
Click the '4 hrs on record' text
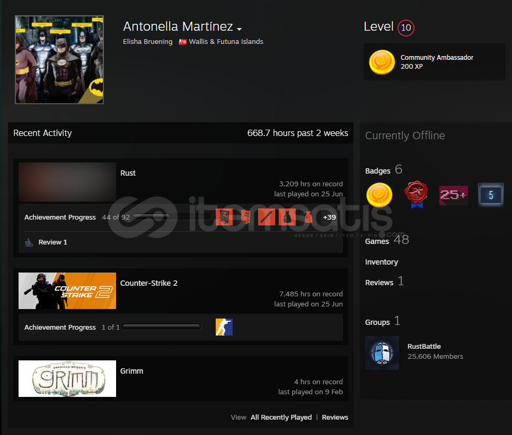coord(319,382)
